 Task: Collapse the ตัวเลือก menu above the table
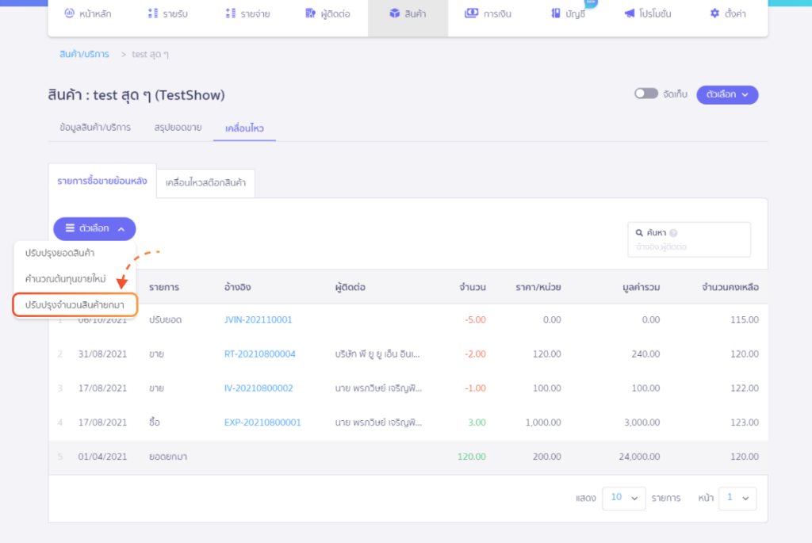click(94, 228)
